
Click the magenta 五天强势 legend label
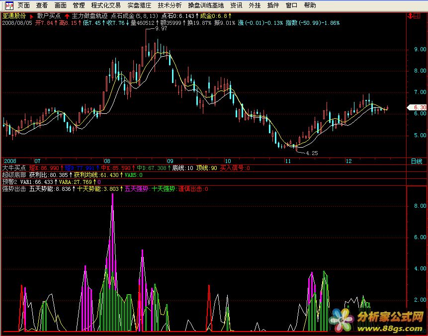pyautogui.click(x=138, y=188)
